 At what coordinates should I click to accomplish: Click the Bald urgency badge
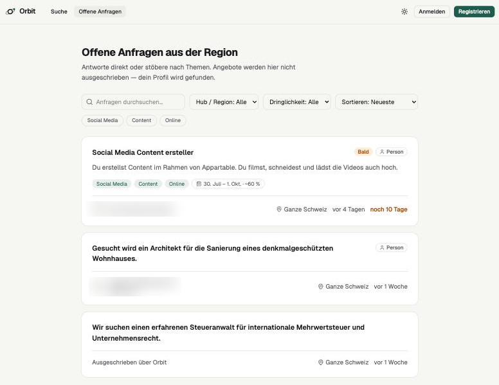click(363, 152)
